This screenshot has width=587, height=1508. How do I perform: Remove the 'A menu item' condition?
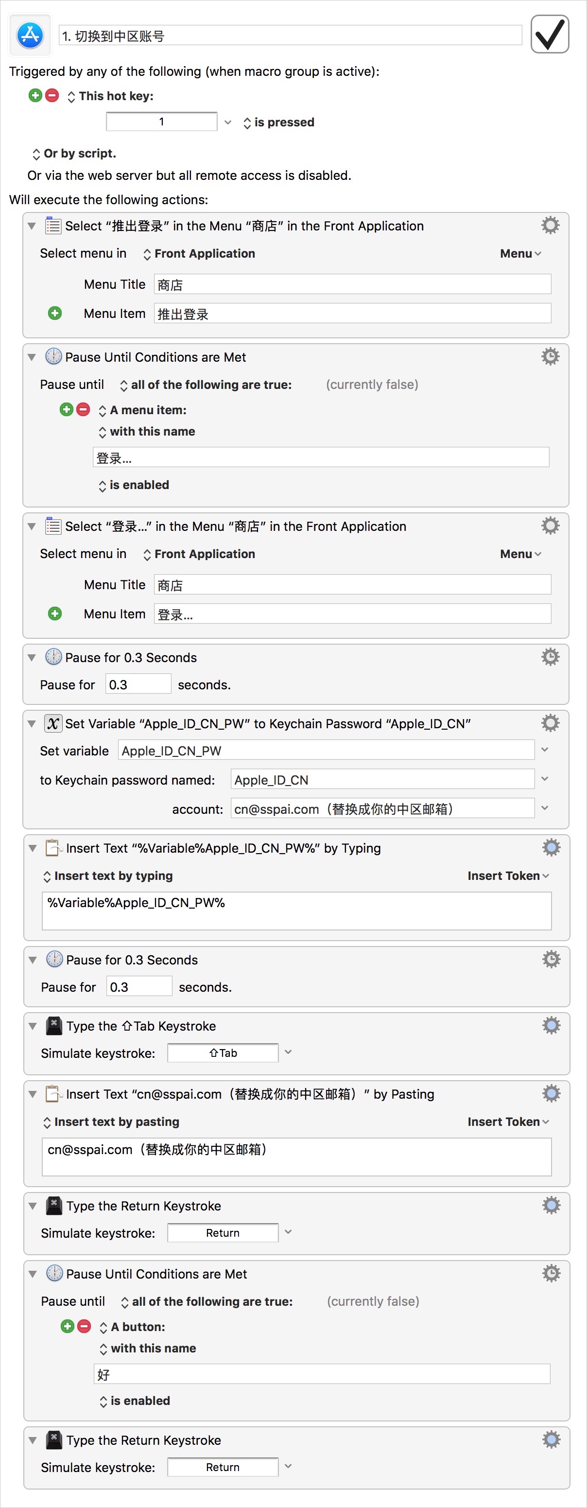tap(83, 409)
